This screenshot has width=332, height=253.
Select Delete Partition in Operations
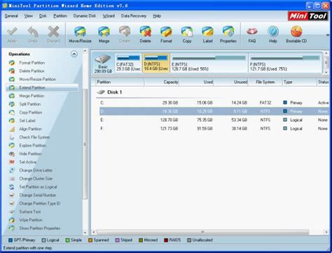(32, 71)
